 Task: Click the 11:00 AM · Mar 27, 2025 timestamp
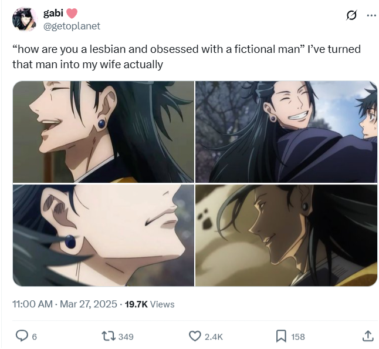[x=65, y=304]
